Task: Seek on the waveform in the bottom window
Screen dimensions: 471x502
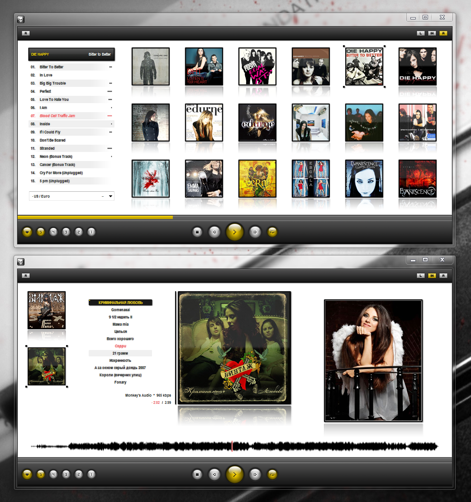Action: pyautogui.click(x=235, y=446)
